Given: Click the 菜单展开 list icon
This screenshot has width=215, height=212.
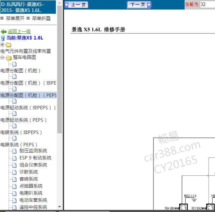Looking at the screenshot, I should tap(2, 18).
